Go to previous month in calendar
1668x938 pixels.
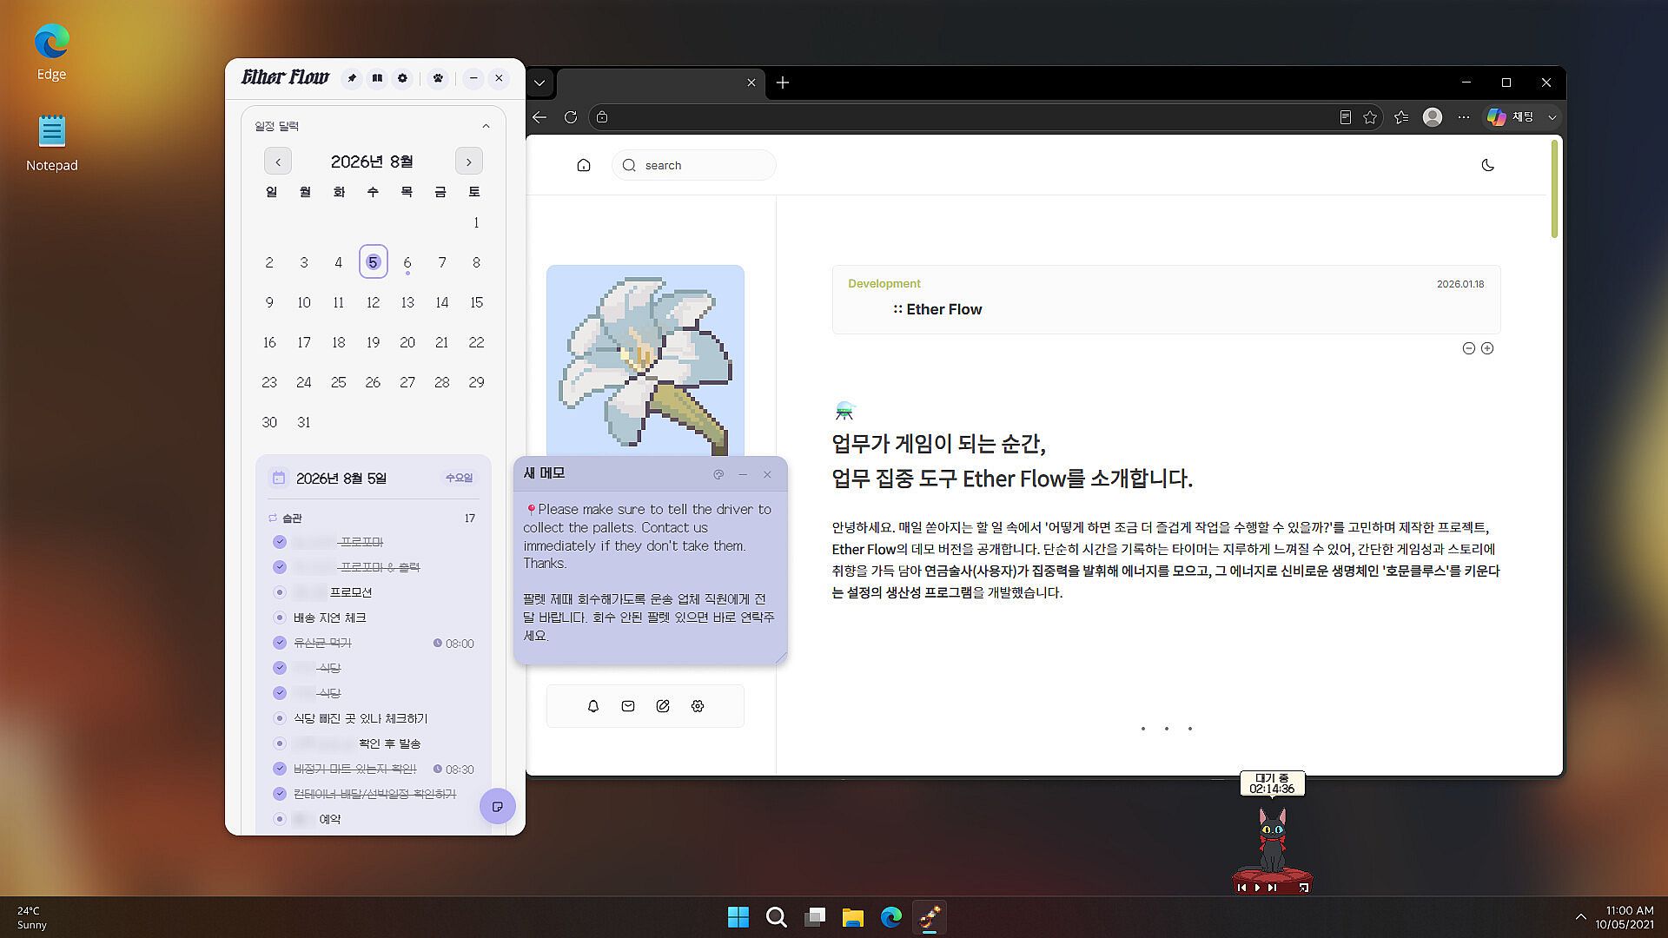[278, 162]
